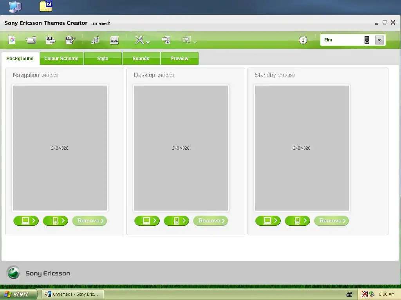Click the 6:36 AM clock
The image size is (401, 300).
tap(387, 294)
